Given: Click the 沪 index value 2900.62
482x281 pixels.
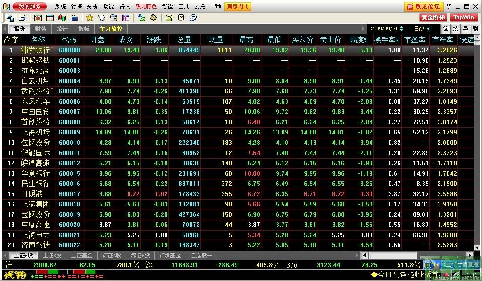Looking at the screenshot, I should (x=45, y=265).
